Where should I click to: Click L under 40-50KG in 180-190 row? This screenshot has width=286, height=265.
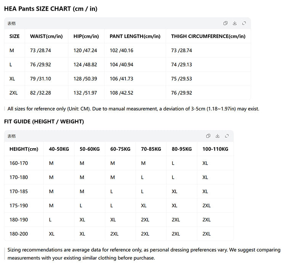coord(50,220)
